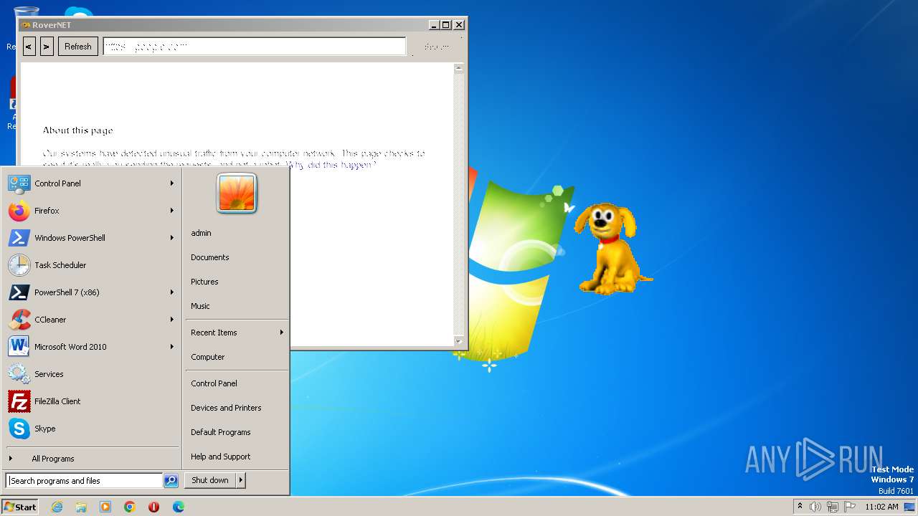Click the Shut down button

point(210,480)
